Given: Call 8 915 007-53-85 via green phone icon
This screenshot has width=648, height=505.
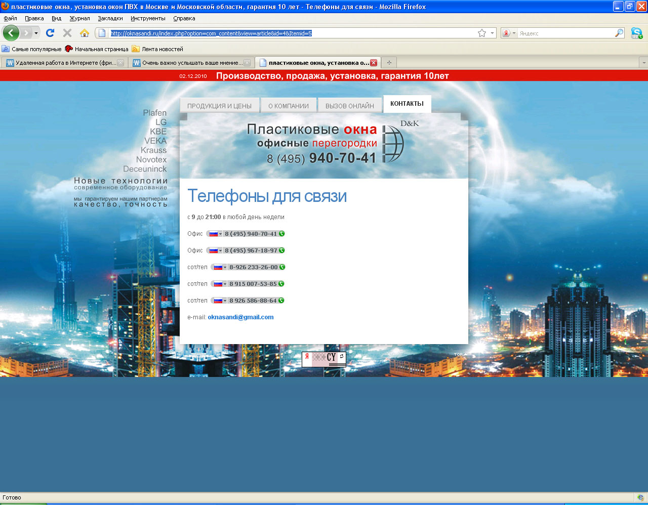Looking at the screenshot, I should coord(281,284).
